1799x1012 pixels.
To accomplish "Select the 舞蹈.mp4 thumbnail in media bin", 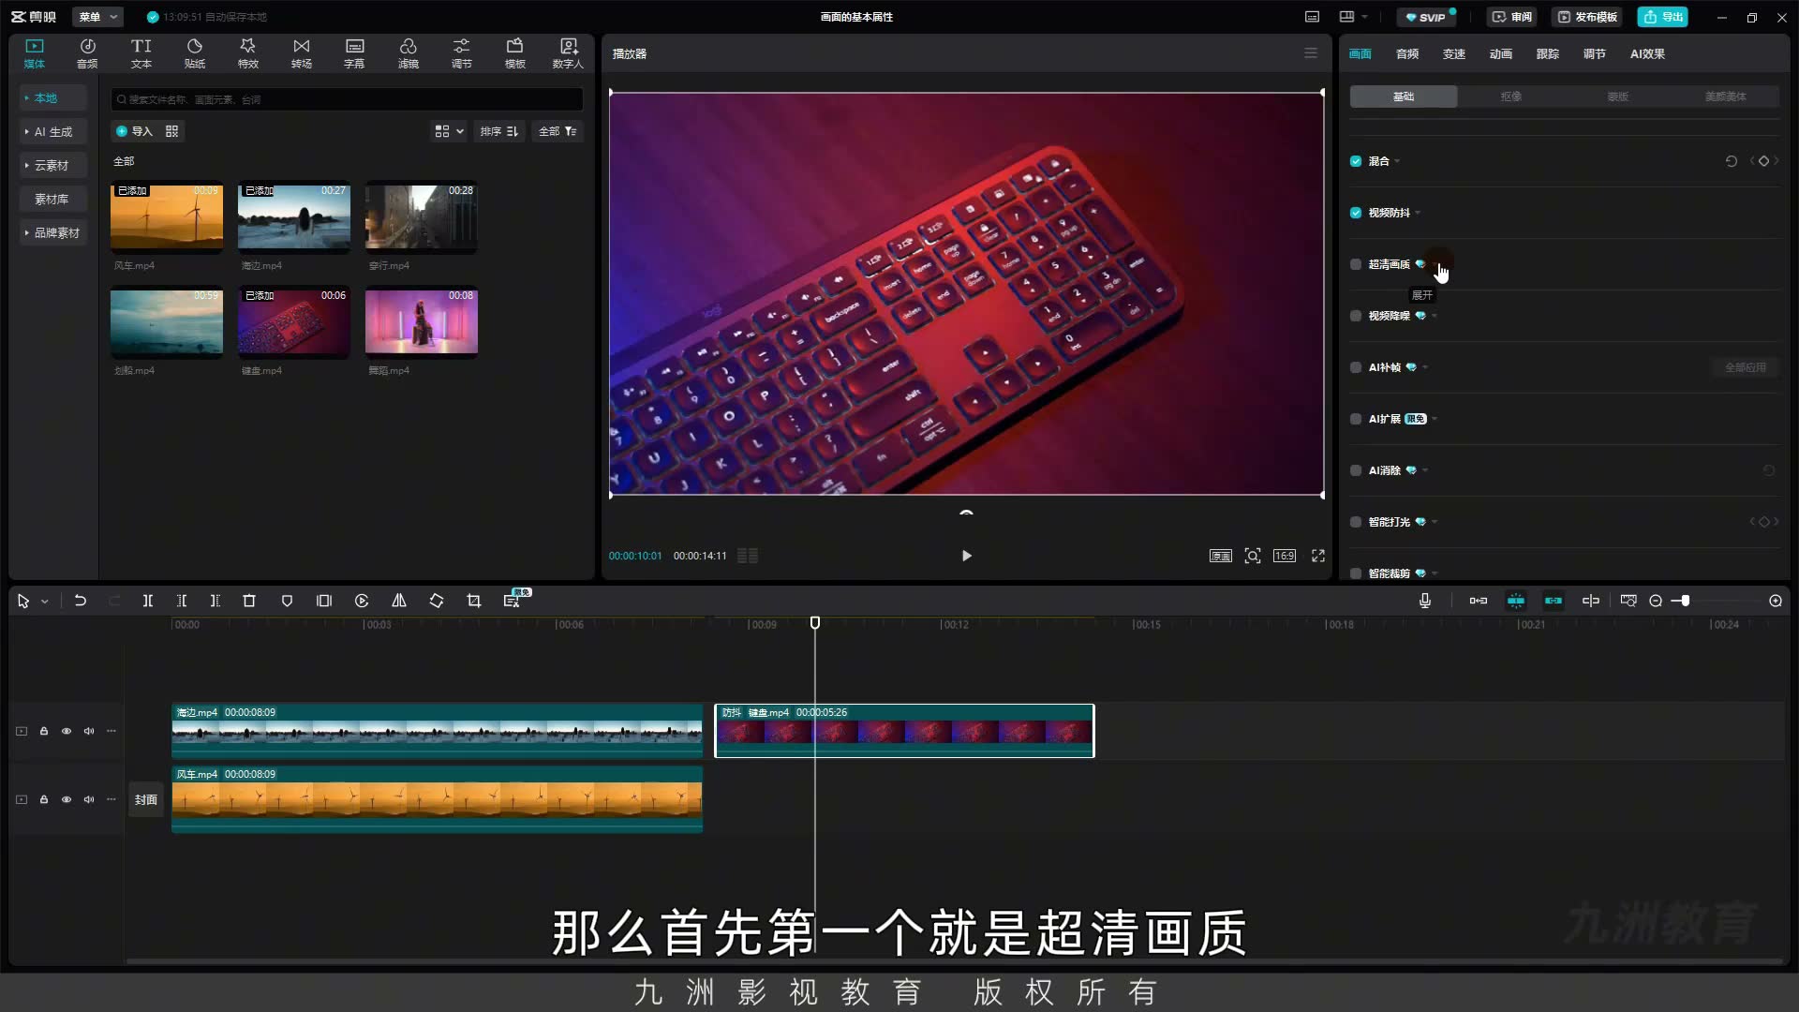I will [422, 321].
